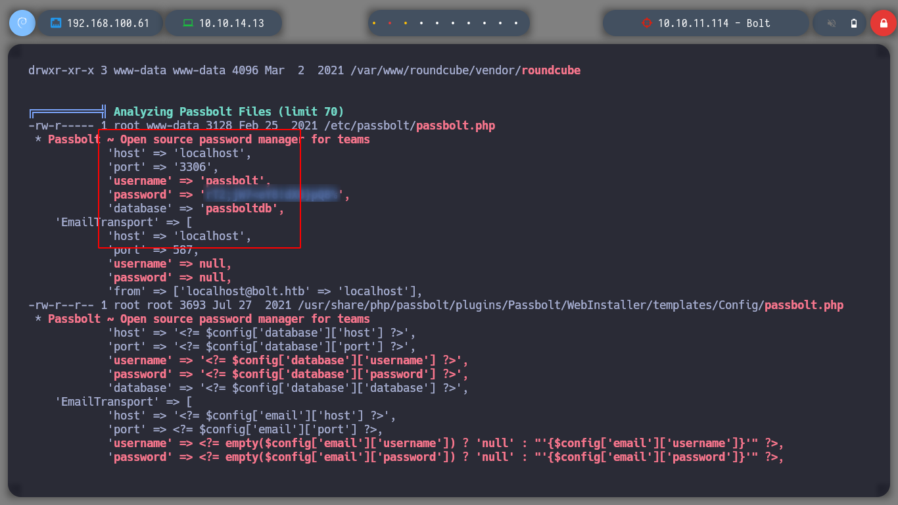This screenshot has width=898, height=505.
Task: Click the /var/www/roundcube/vendor/roundcube path line
Action: [304, 70]
